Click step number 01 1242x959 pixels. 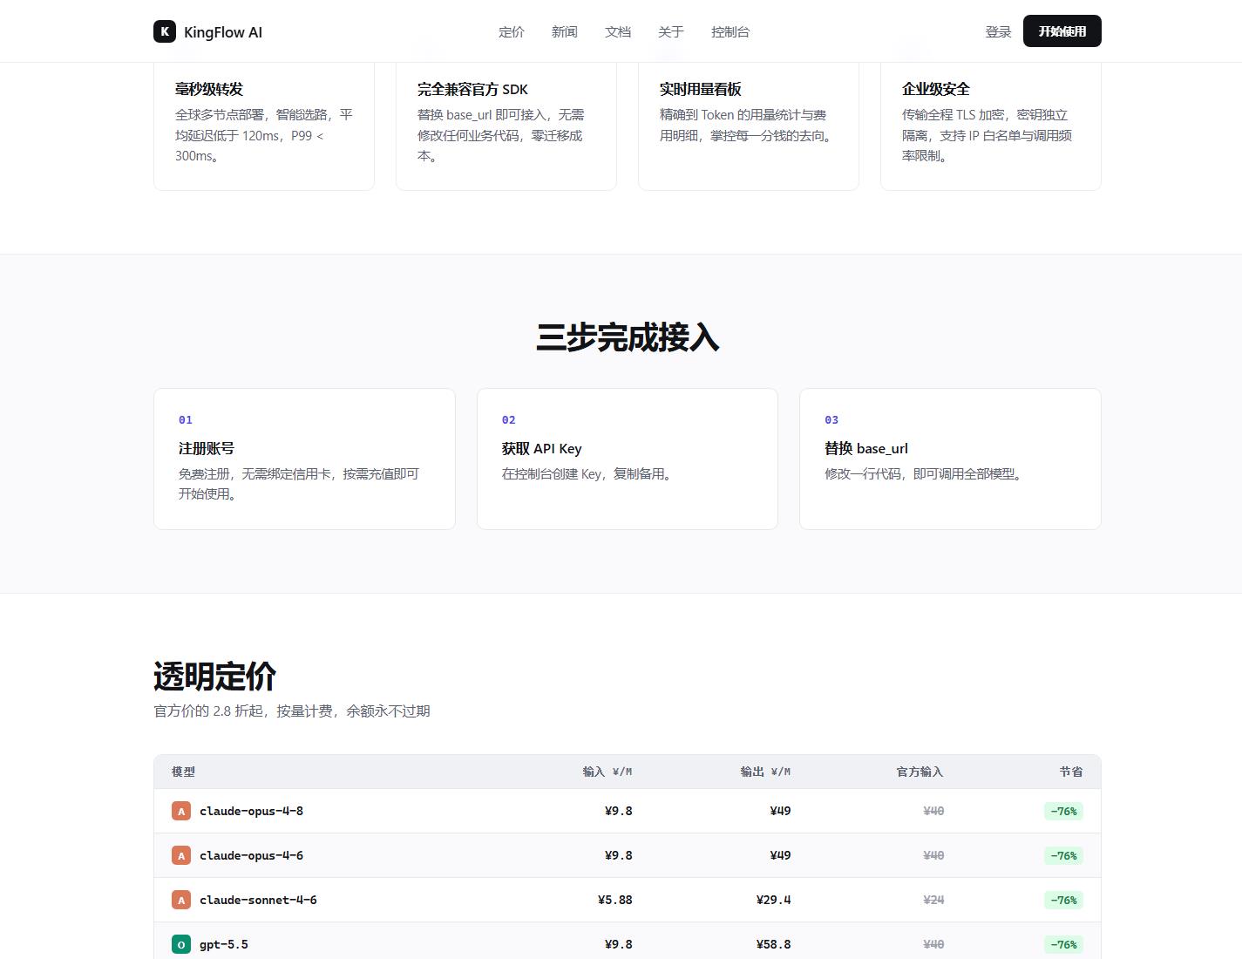click(x=186, y=420)
